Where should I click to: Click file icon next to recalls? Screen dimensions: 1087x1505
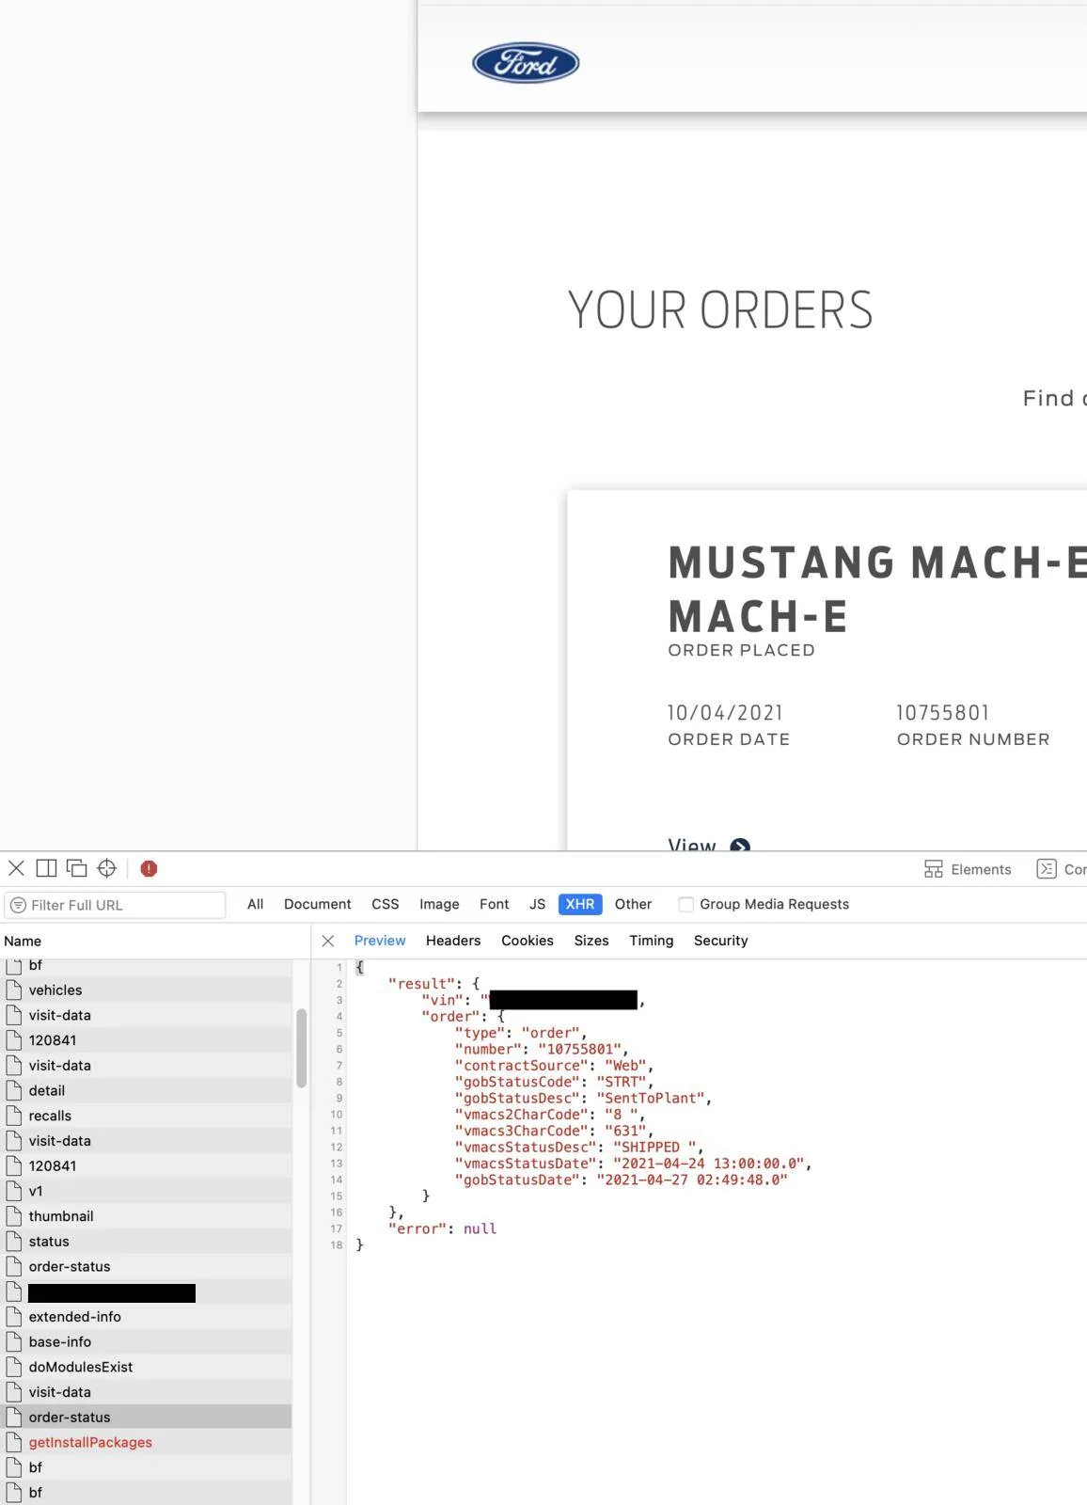(13, 1116)
